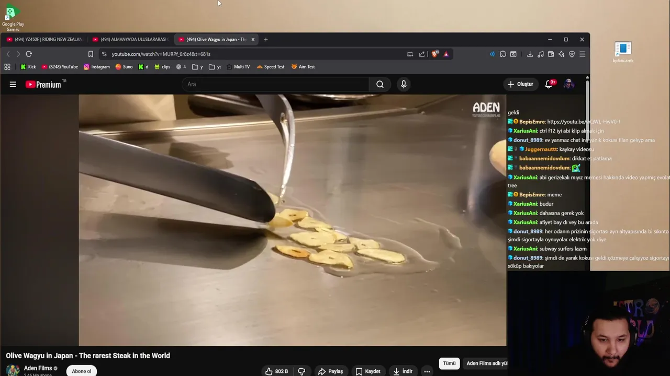Screen dimensions: 670x376
Task: Open Leo AI sparkle icon
Action: pos(561,54)
